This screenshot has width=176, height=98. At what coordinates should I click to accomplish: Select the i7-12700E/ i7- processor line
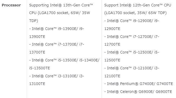[132, 37]
